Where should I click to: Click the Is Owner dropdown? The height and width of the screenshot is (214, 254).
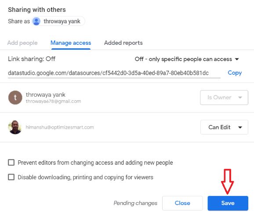coord(224,98)
